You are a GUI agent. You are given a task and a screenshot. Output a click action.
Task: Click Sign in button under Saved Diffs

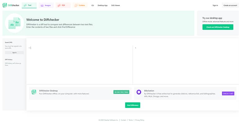pos(14,53)
